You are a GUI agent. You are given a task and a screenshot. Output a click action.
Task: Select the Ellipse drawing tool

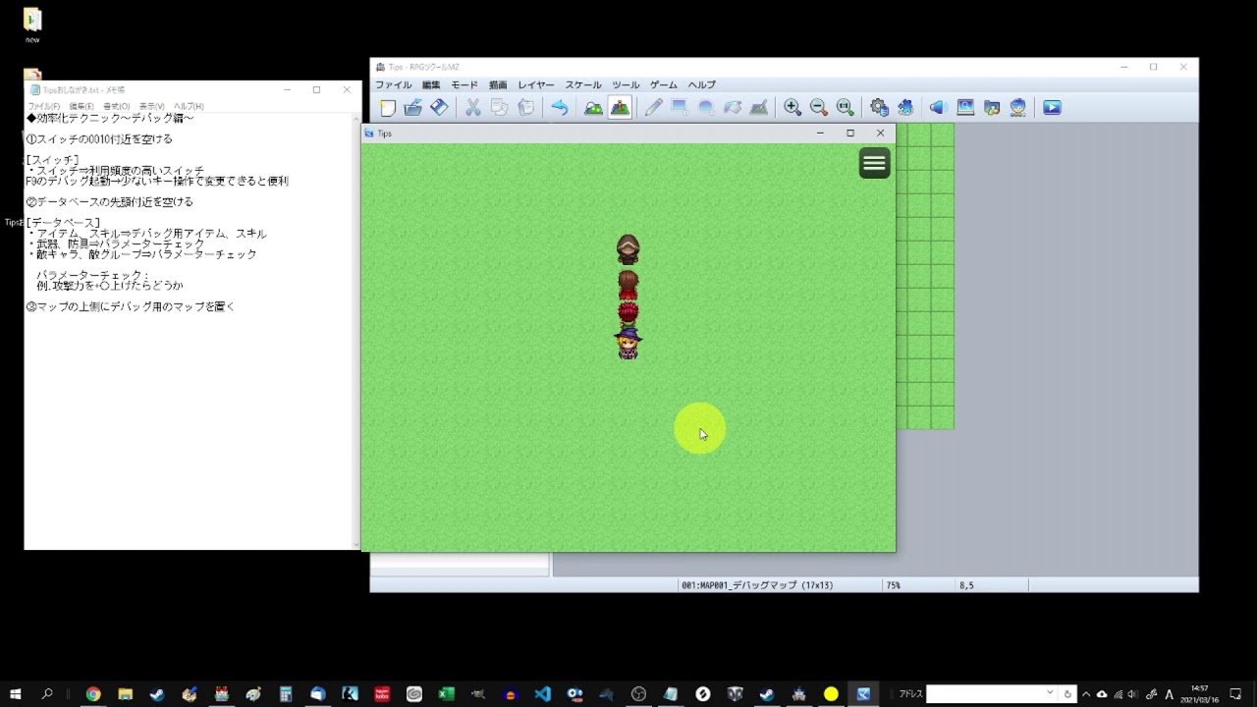pyautogui.click(x=706, y=108)
